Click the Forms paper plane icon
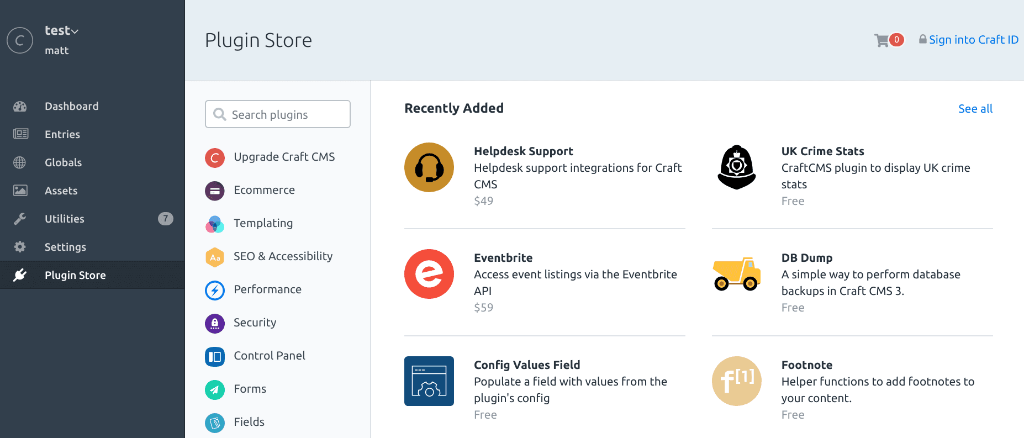The width and height of the screenshot is (1024, 438). click(x=215, y=390)
